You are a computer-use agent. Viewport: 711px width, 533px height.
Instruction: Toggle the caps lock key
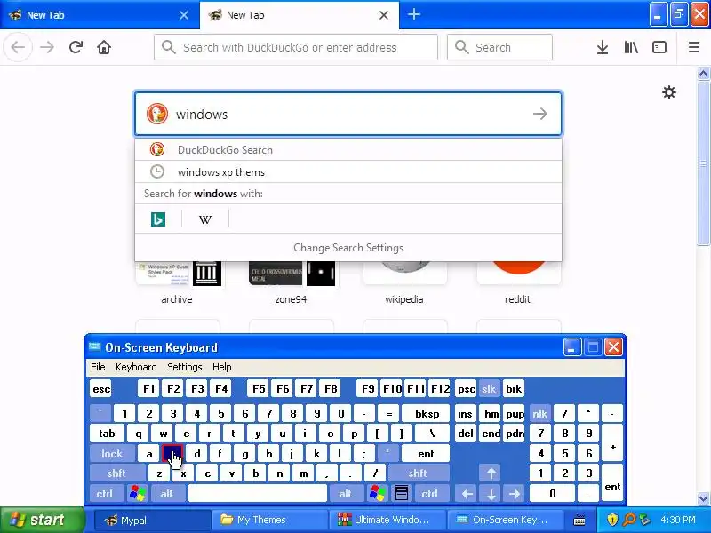click(112, 454)
